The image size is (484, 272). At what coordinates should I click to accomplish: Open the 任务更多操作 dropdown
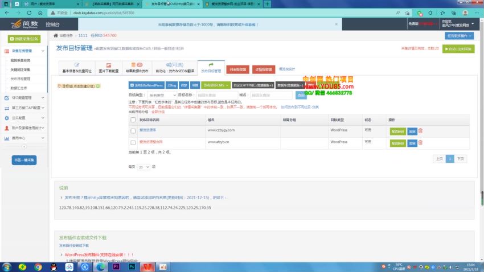(459, 36)
